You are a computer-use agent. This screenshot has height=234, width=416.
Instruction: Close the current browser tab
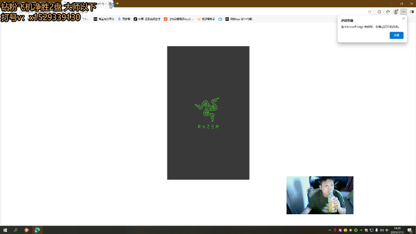click(110, 4)
